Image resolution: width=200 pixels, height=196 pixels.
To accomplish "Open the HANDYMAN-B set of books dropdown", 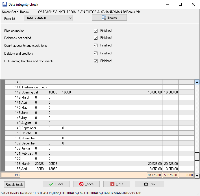I will (x=49, y=18).
